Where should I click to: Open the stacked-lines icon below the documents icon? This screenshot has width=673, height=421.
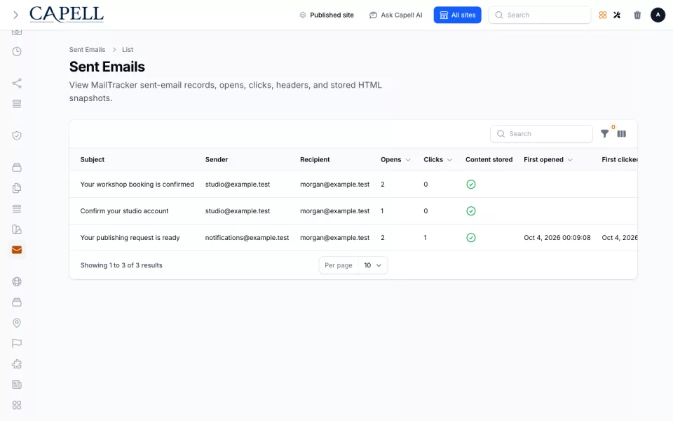click(x=17, y=209)
